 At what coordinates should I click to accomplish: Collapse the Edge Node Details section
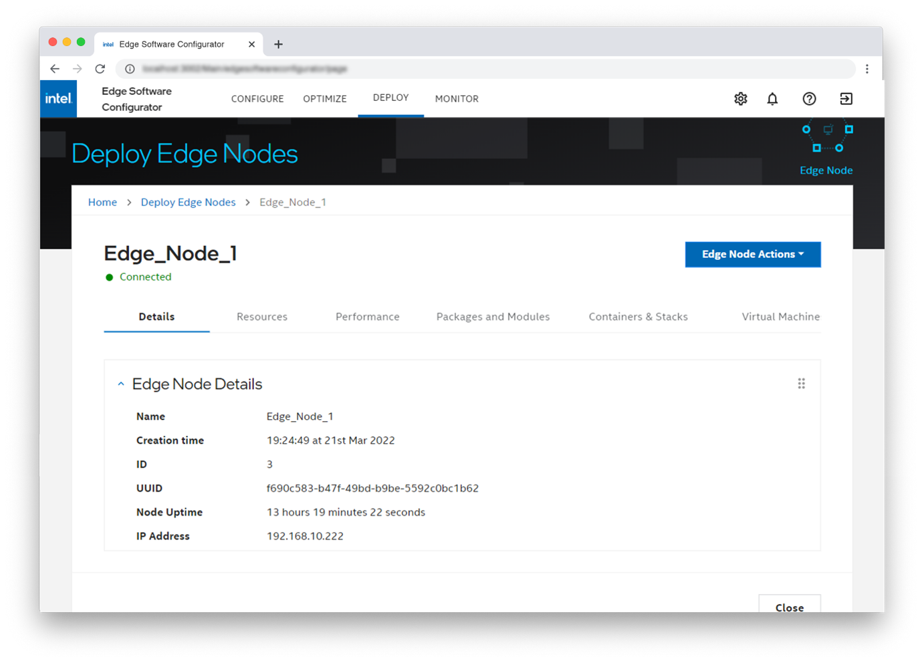pos(121,384)
